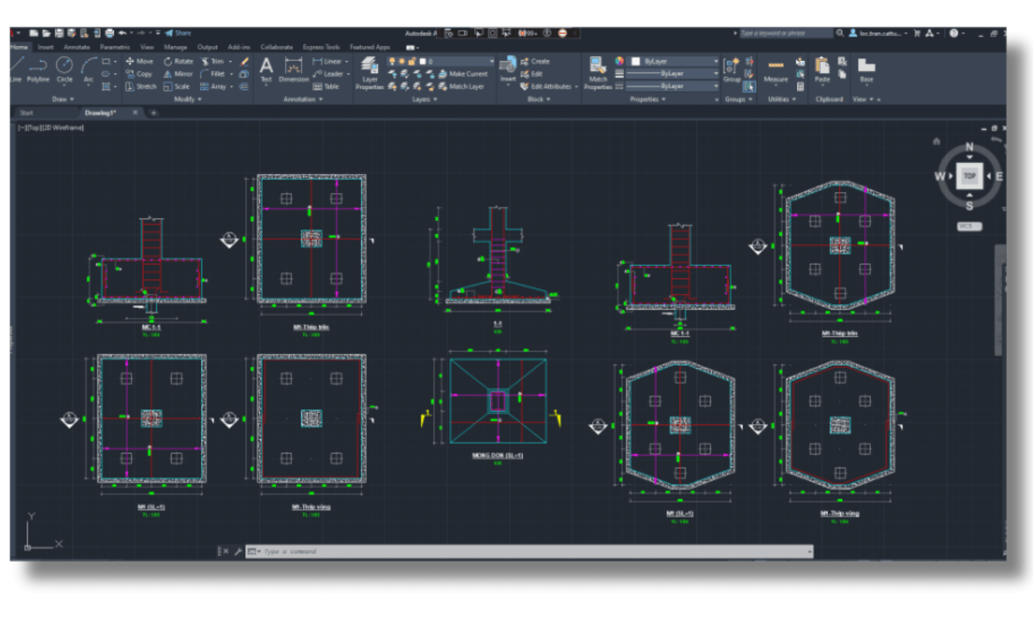
Task: Click the Share button
Action: click(178, 33)
